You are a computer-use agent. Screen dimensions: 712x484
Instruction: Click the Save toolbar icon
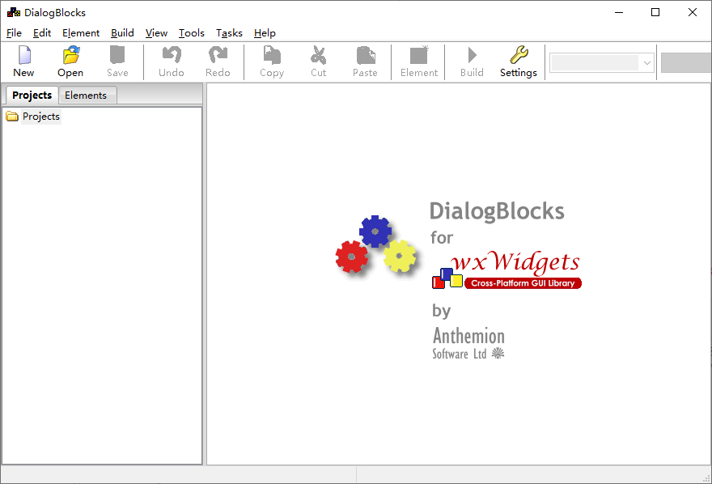(x=117, y=55)
